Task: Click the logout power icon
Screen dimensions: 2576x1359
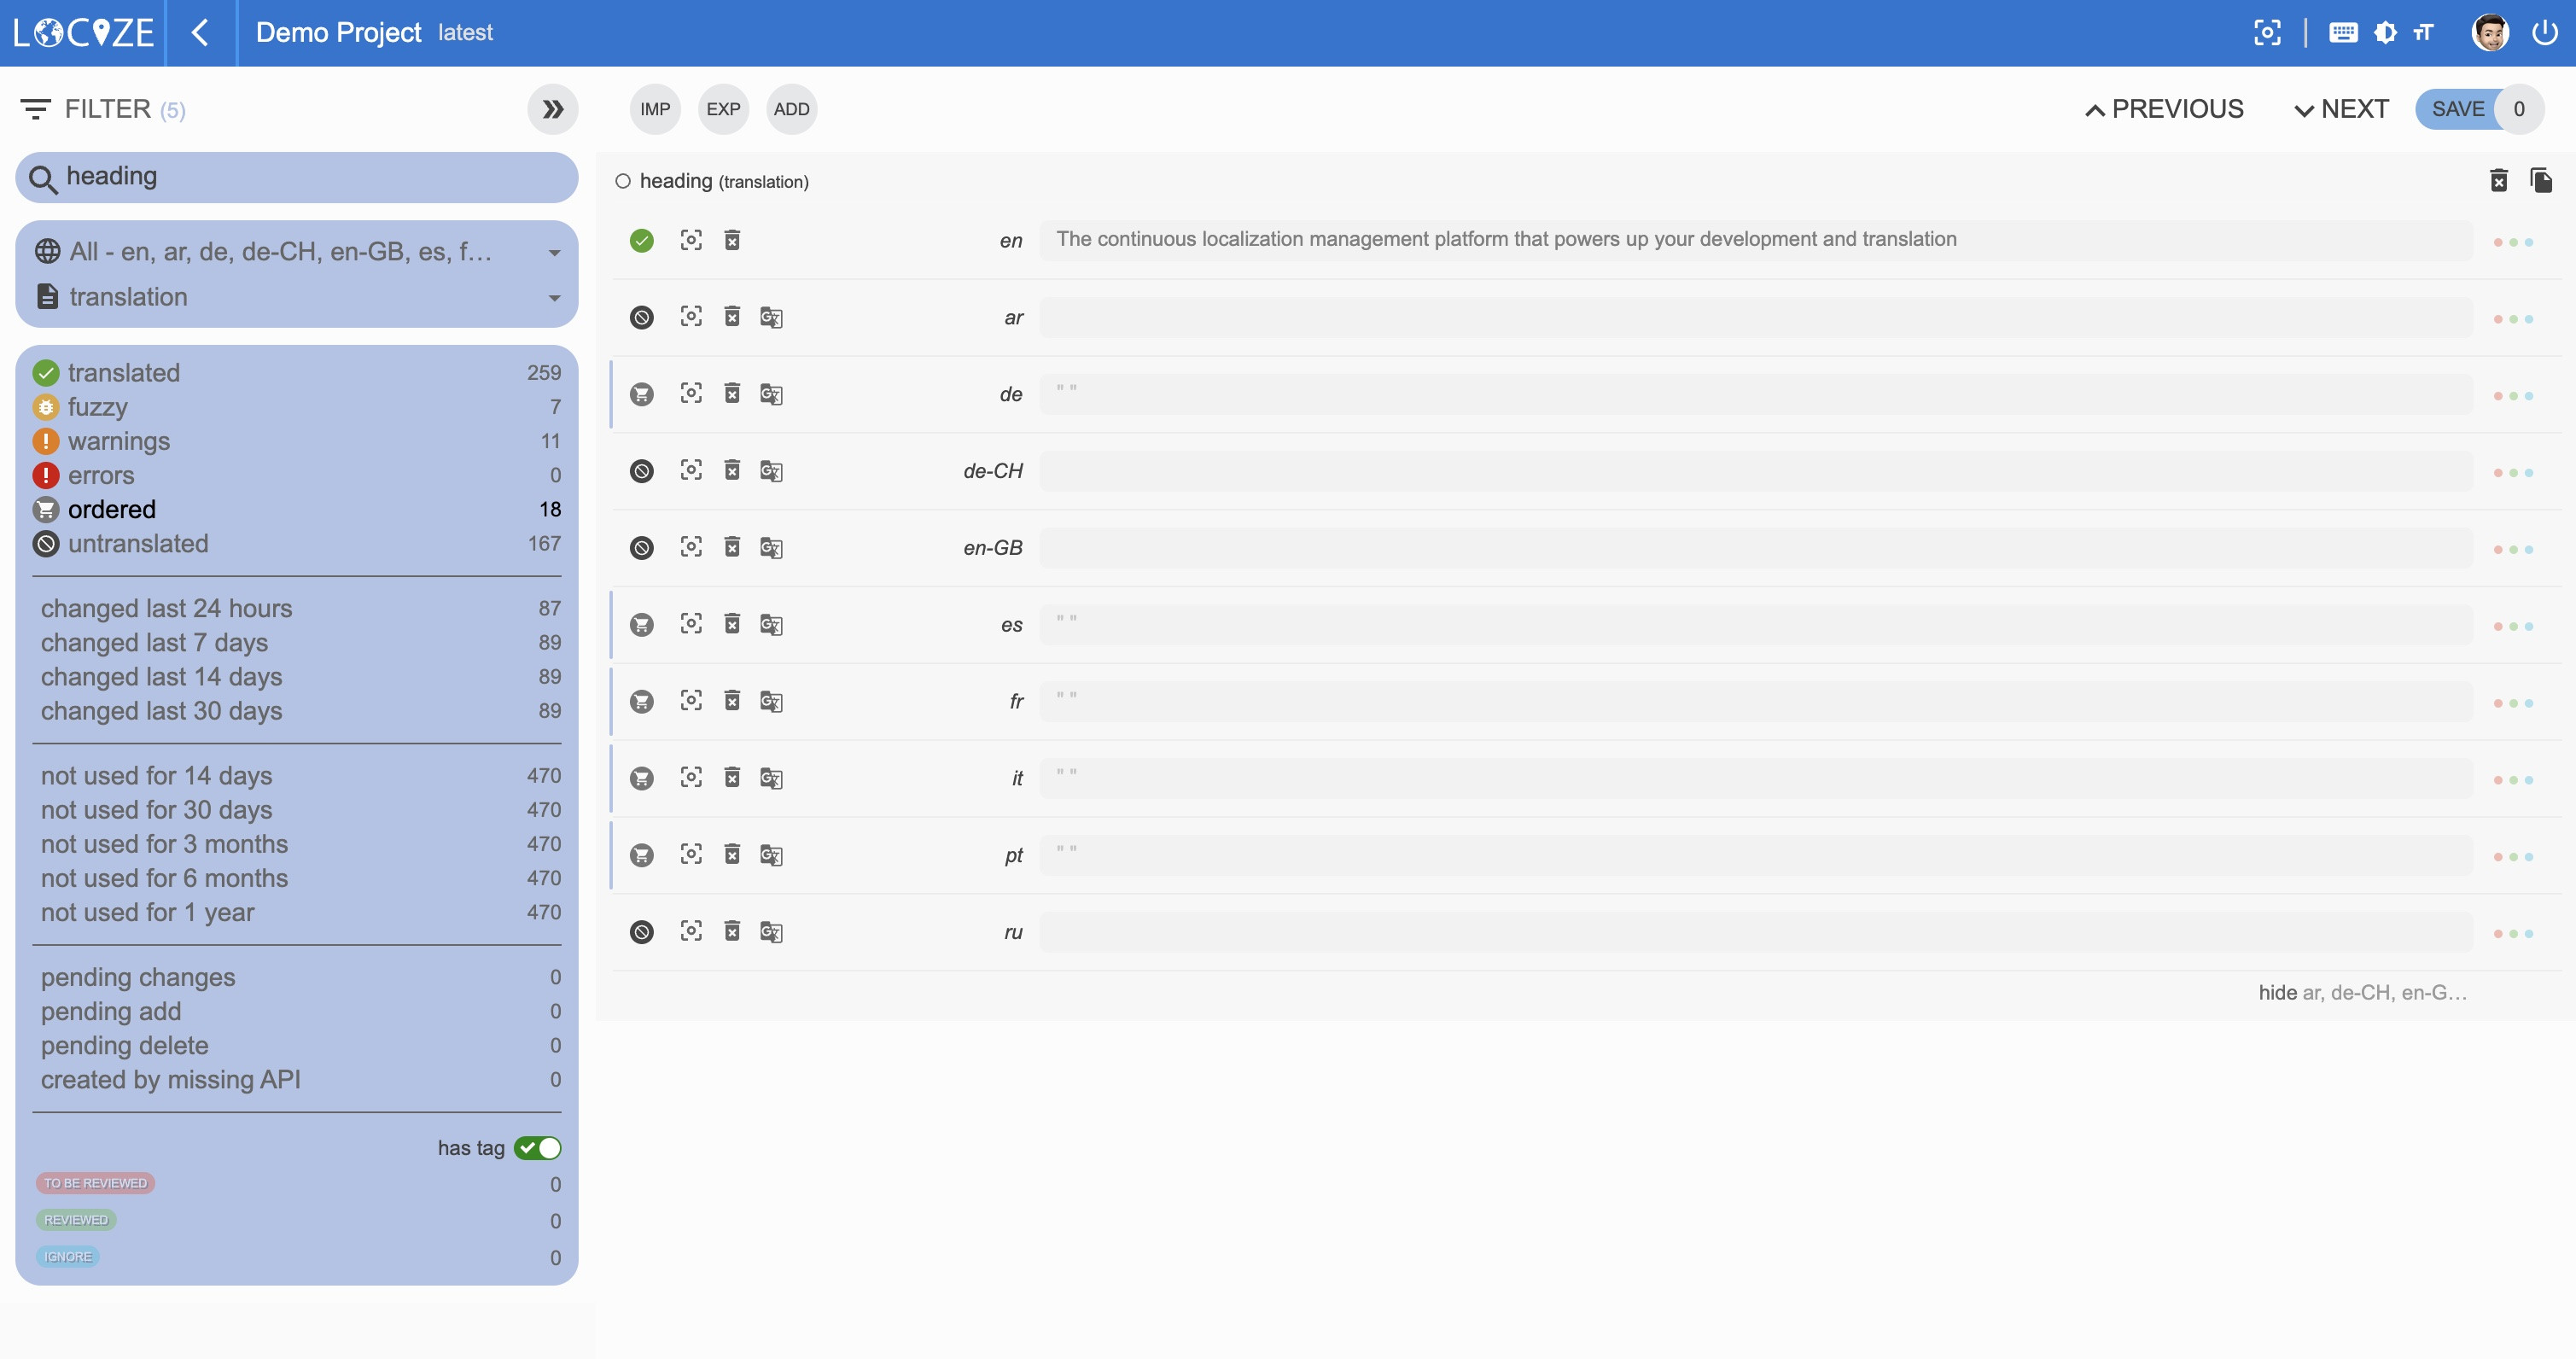Action: click(2544, 33)
